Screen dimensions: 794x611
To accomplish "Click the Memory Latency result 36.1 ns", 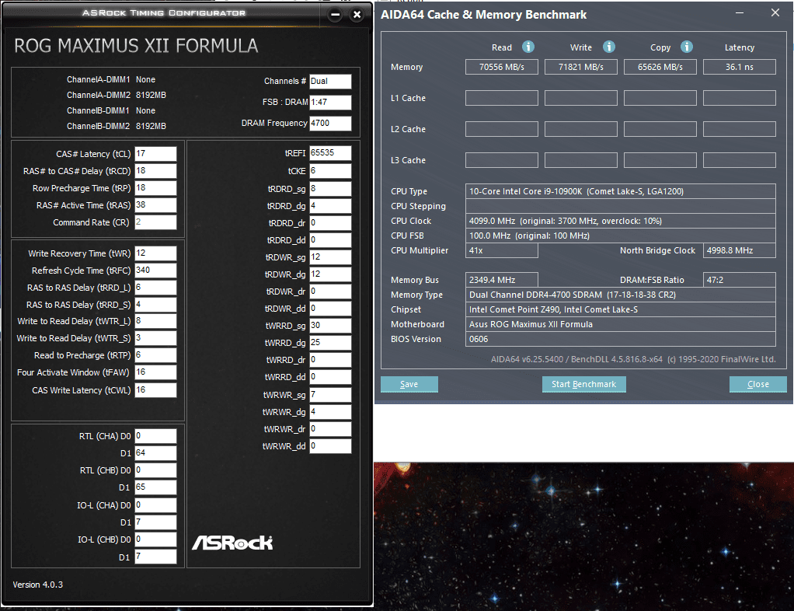I will [740, 67].
